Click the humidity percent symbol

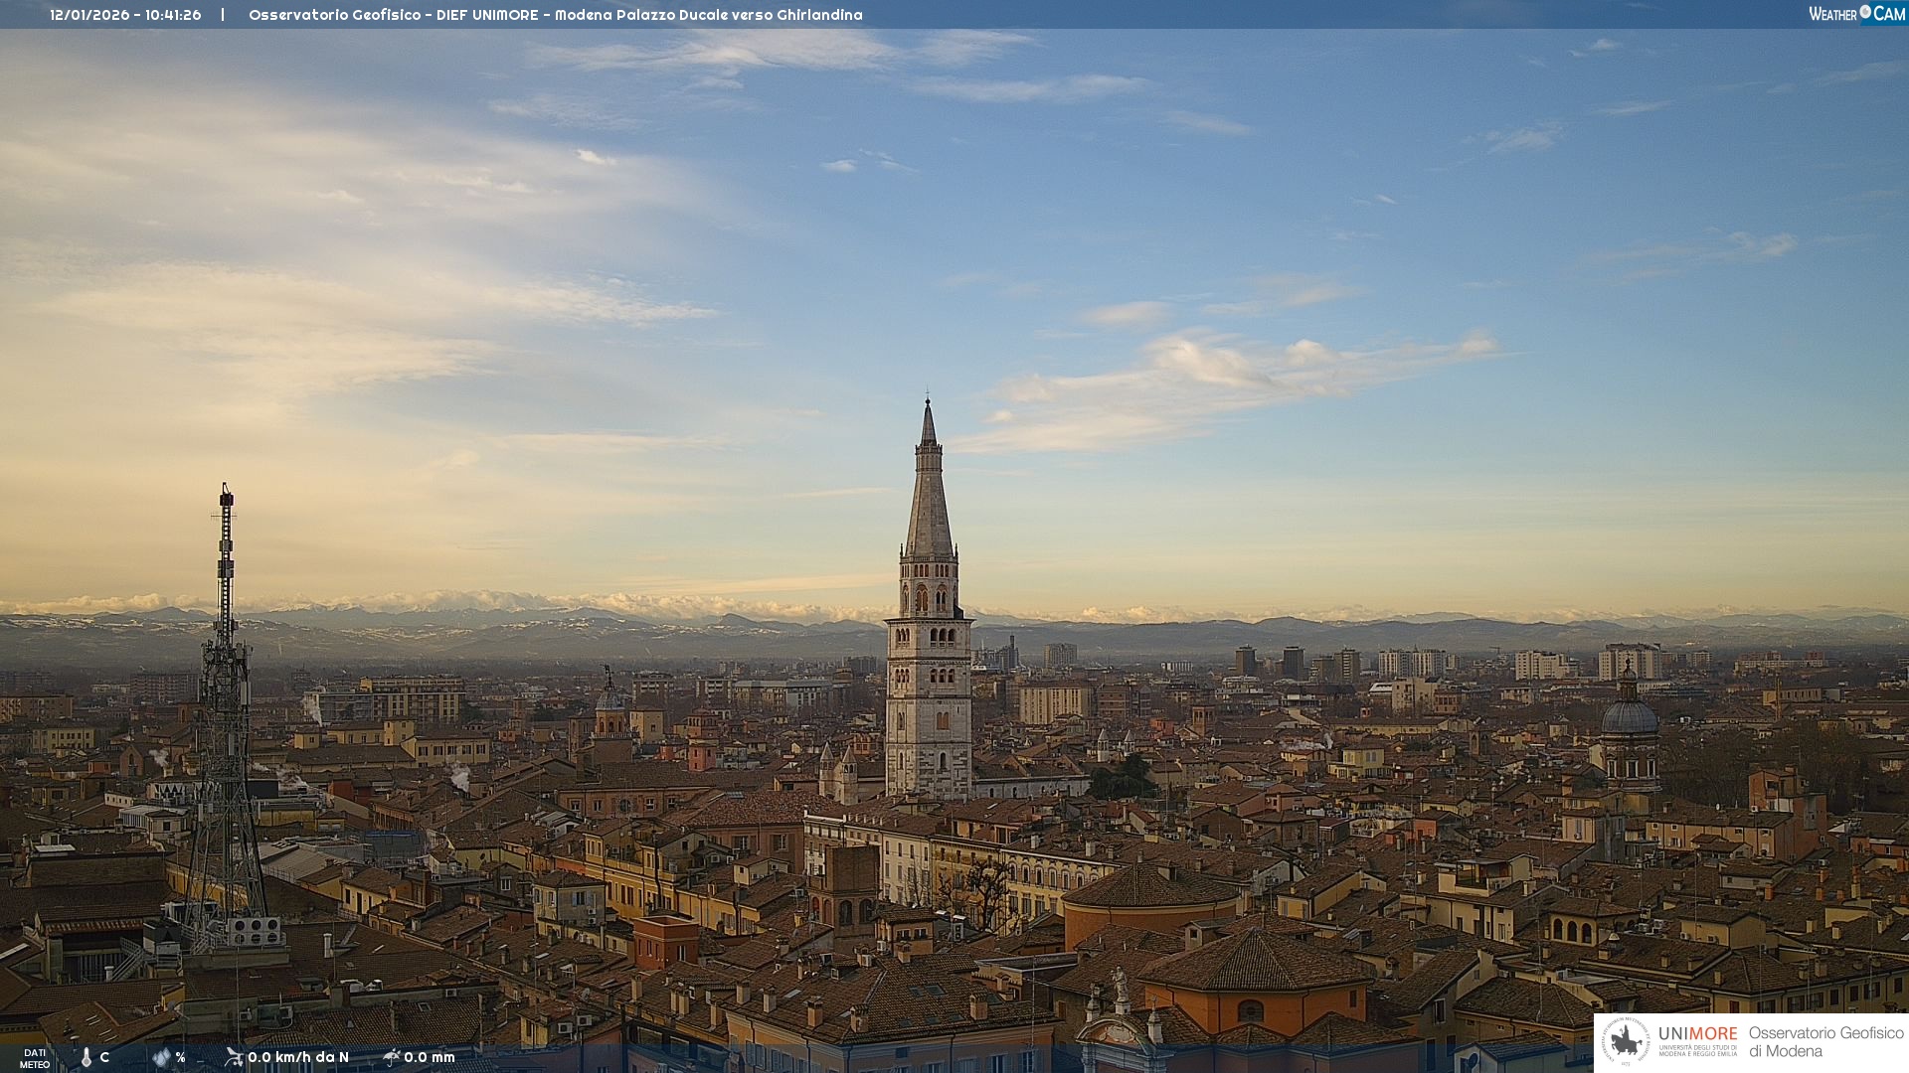coord(181,1057)
